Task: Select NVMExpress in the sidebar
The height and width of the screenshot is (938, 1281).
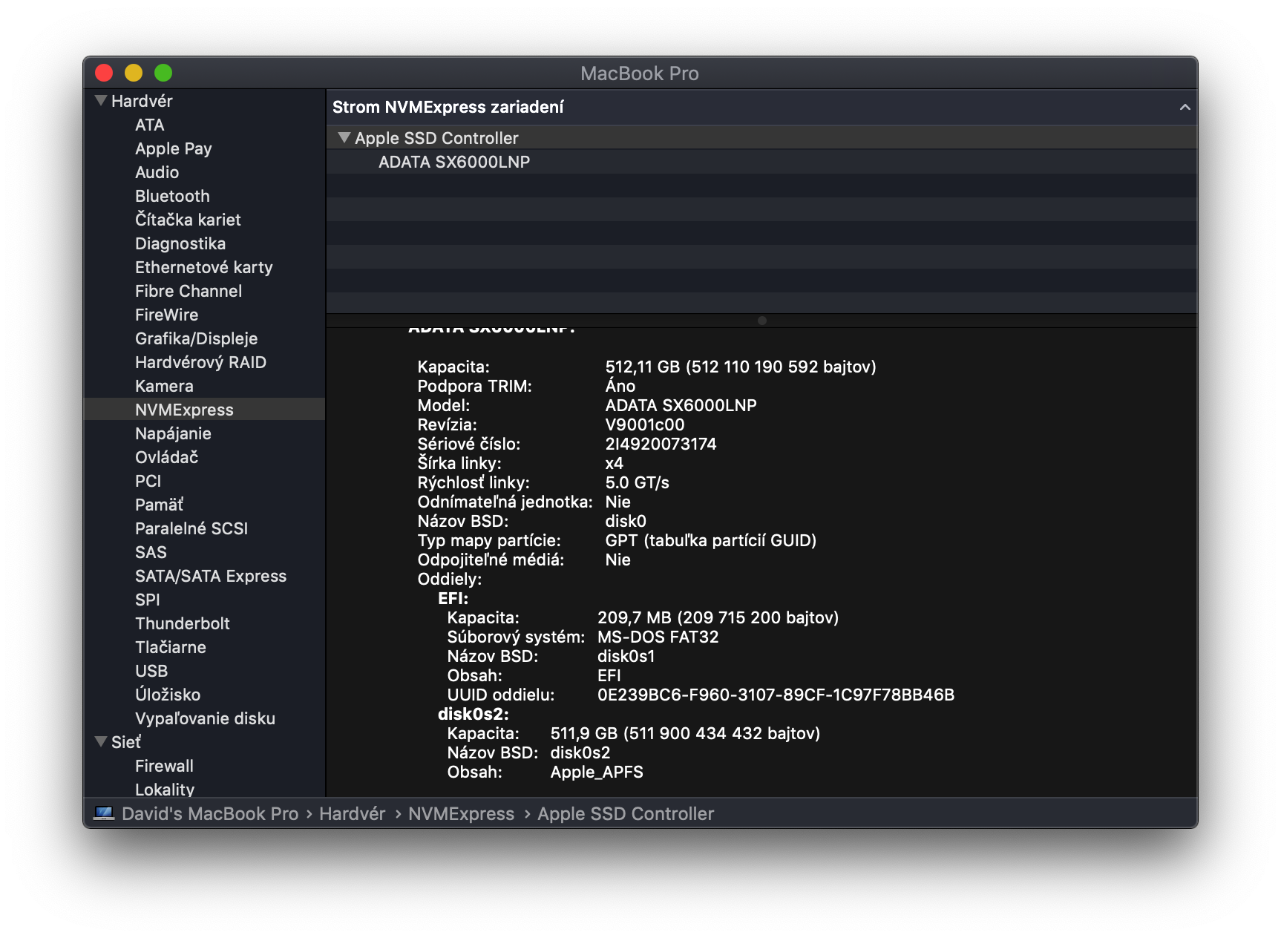Action: pos(204,410)
